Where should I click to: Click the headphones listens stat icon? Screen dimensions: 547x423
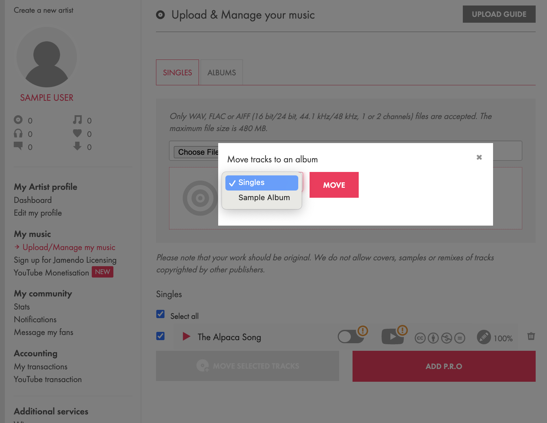coord(18,133)
